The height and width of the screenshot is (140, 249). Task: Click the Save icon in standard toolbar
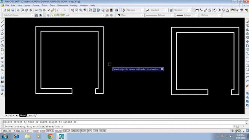(13, 10)
